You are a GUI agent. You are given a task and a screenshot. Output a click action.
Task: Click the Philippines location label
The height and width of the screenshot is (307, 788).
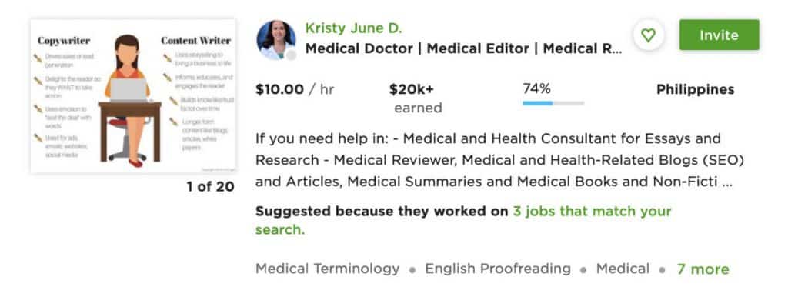(x=695, y=90)
